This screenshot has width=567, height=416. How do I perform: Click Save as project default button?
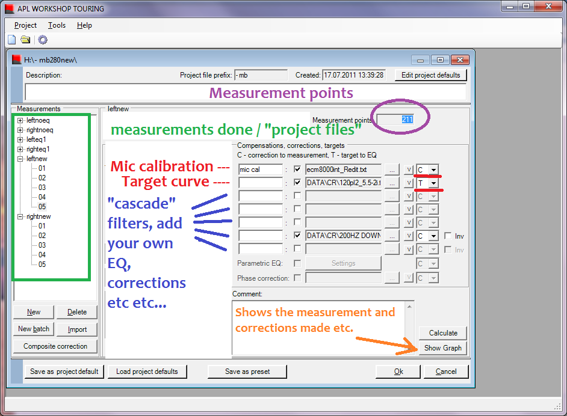click(64, 372)
